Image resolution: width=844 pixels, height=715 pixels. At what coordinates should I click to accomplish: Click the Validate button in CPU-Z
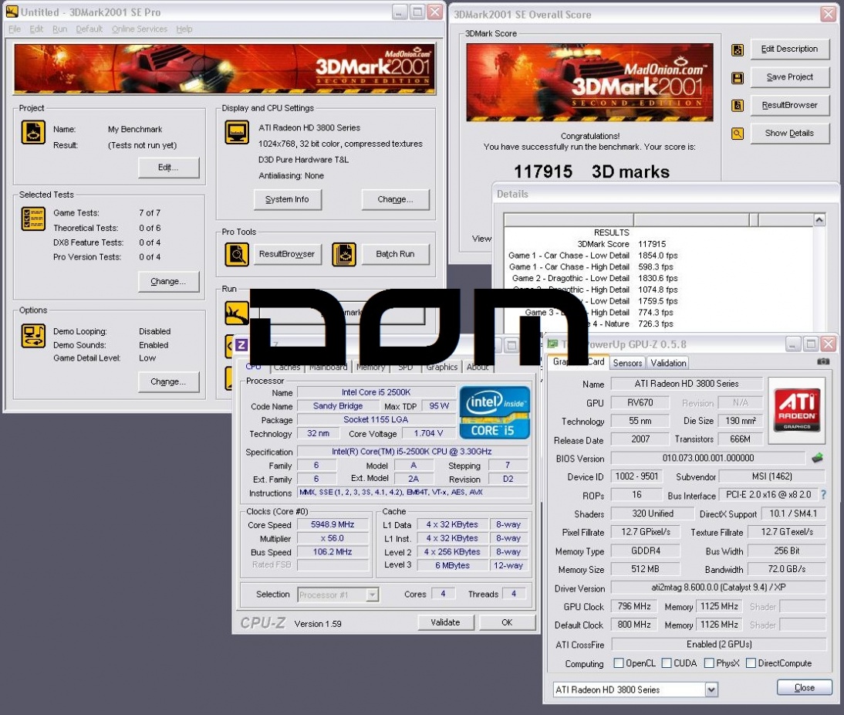445,622
